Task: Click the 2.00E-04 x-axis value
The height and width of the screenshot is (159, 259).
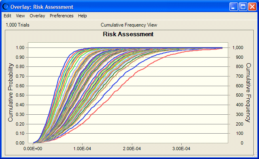Action: [132, 149]
